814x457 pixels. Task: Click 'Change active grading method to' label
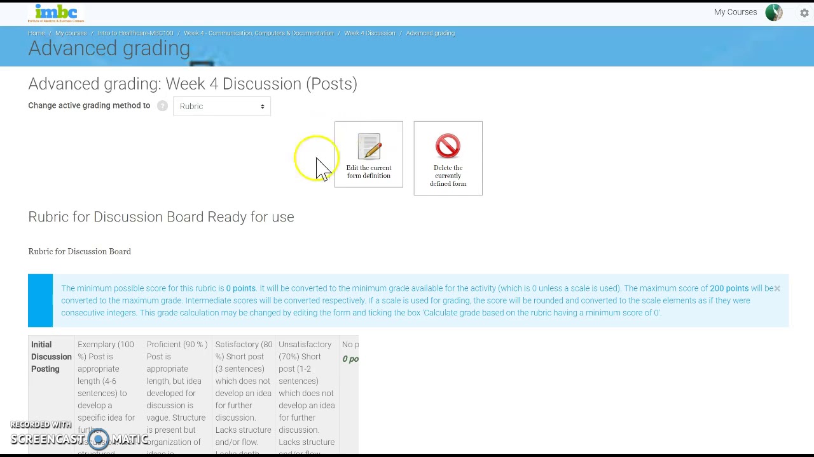89,105
